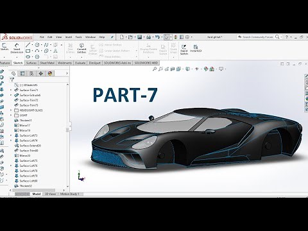
Task: Select the Text sketch tool
Action: pos(55,51)
